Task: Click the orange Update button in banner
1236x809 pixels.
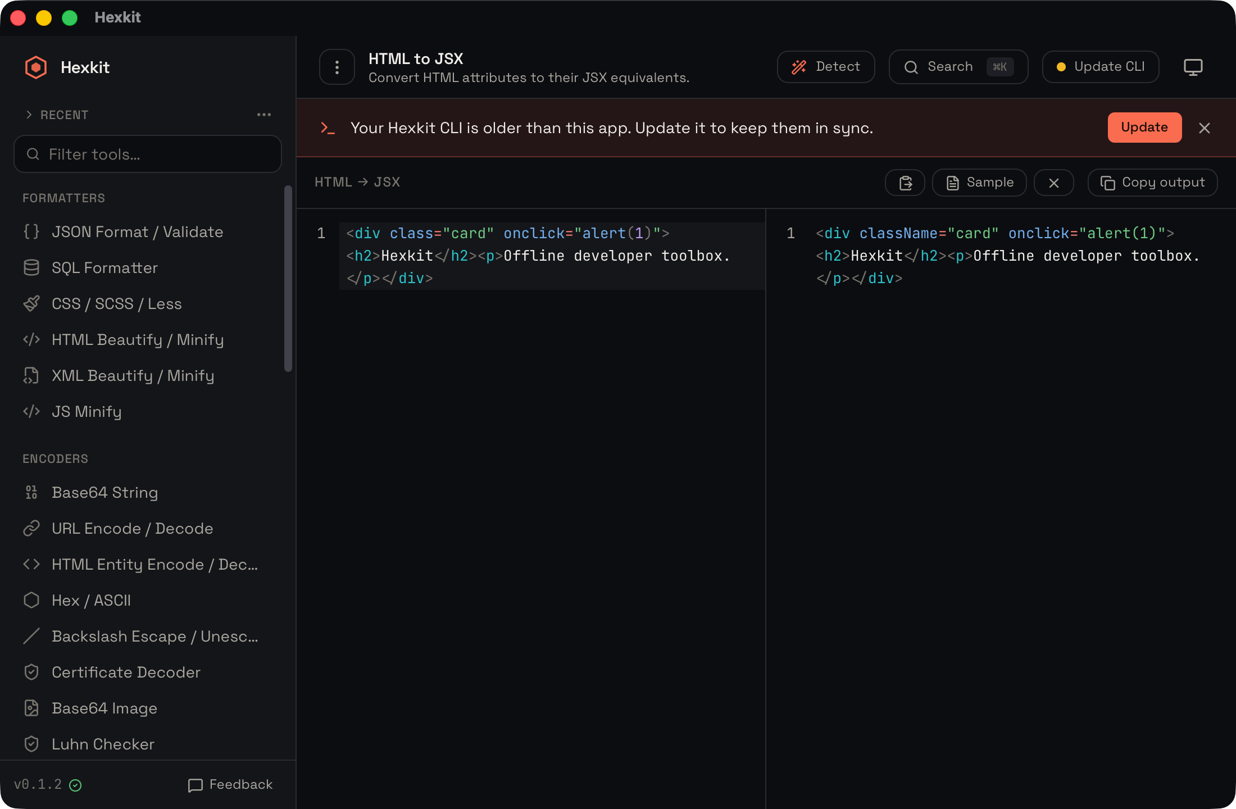Action: tap(1144, 128)
